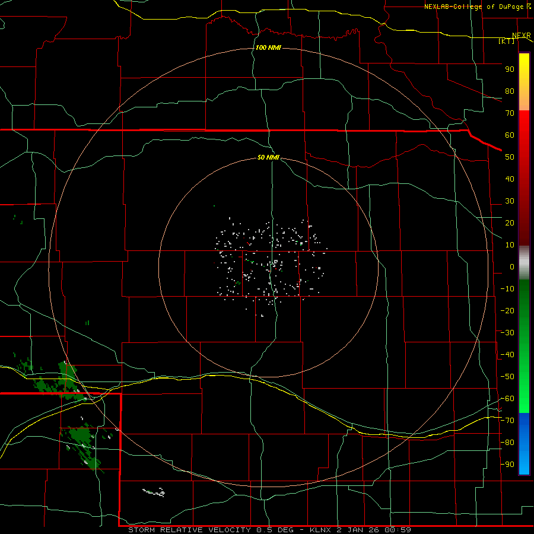
Task: Click the -60 value on velocity scale
Action: (x=507, y=399)
